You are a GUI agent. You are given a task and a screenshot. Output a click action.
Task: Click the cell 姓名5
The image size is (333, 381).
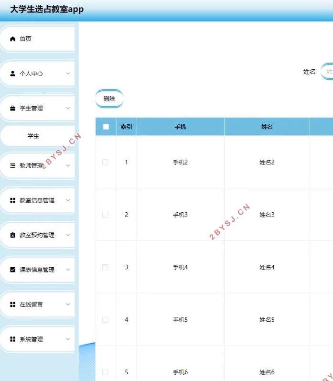(x=267, y=320)
